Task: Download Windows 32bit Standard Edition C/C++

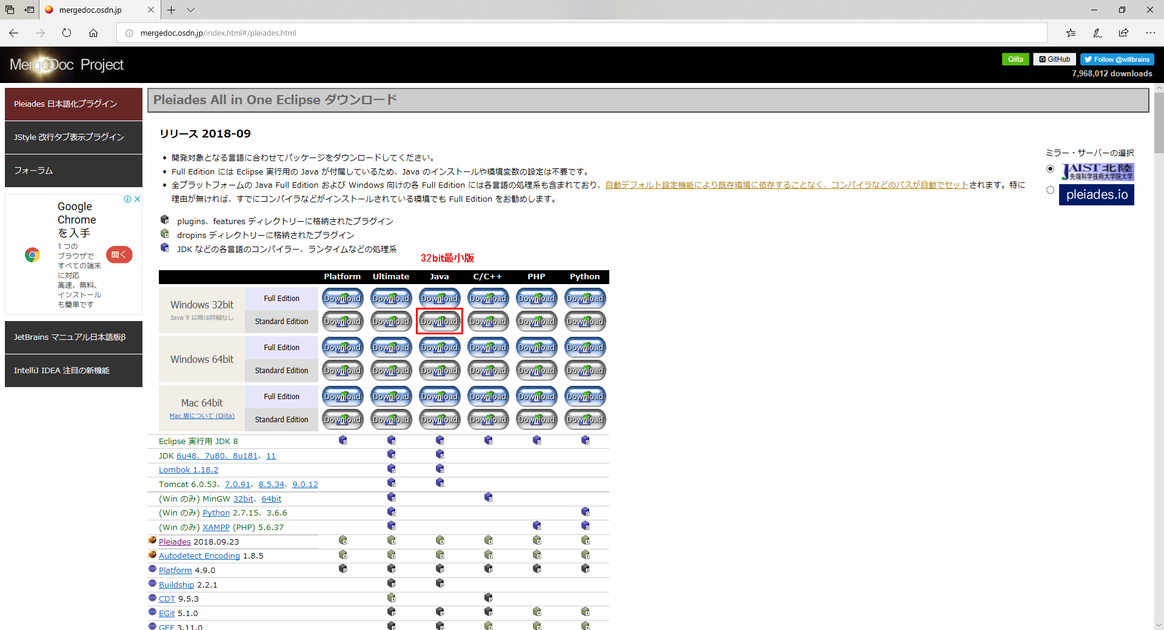Action: (x=488, y=322)
